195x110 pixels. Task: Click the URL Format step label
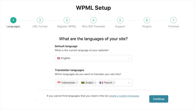(40, 26)
